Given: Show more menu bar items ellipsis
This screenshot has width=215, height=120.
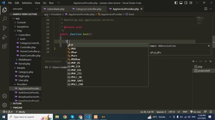Looking at the screenshot, I should (58, 3).
